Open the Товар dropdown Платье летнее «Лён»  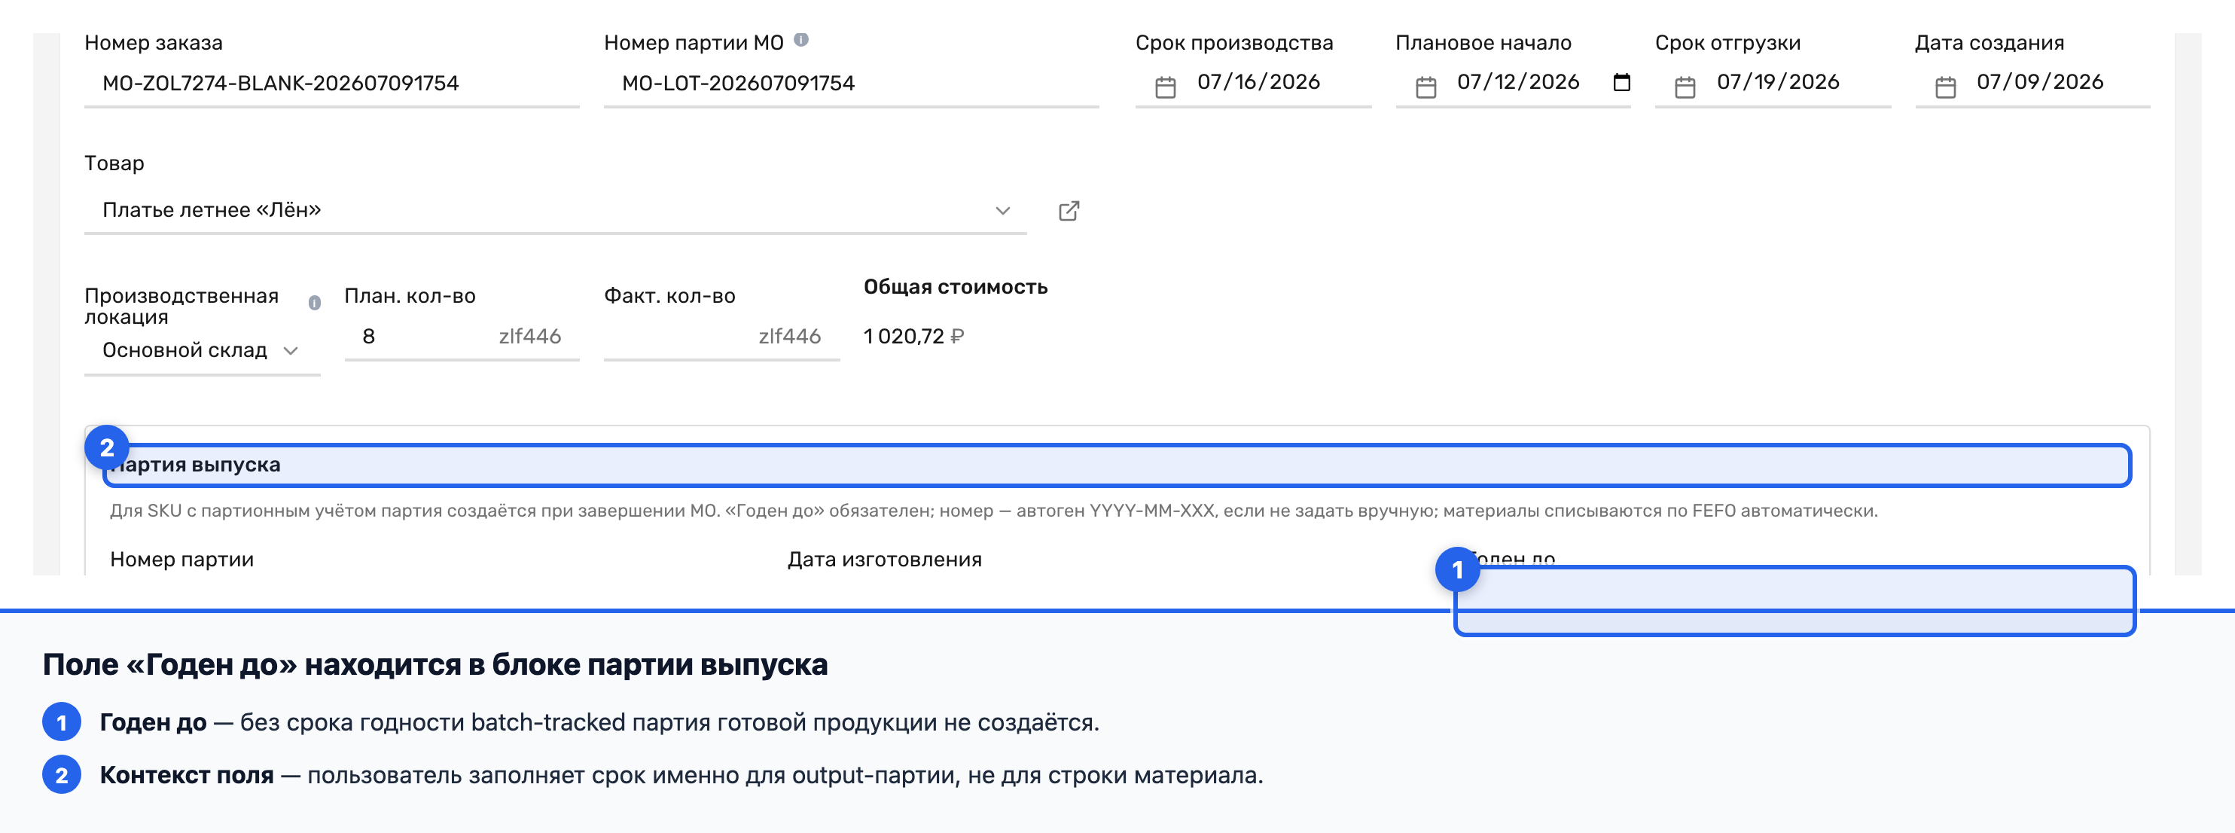click(x=555, y=210)
